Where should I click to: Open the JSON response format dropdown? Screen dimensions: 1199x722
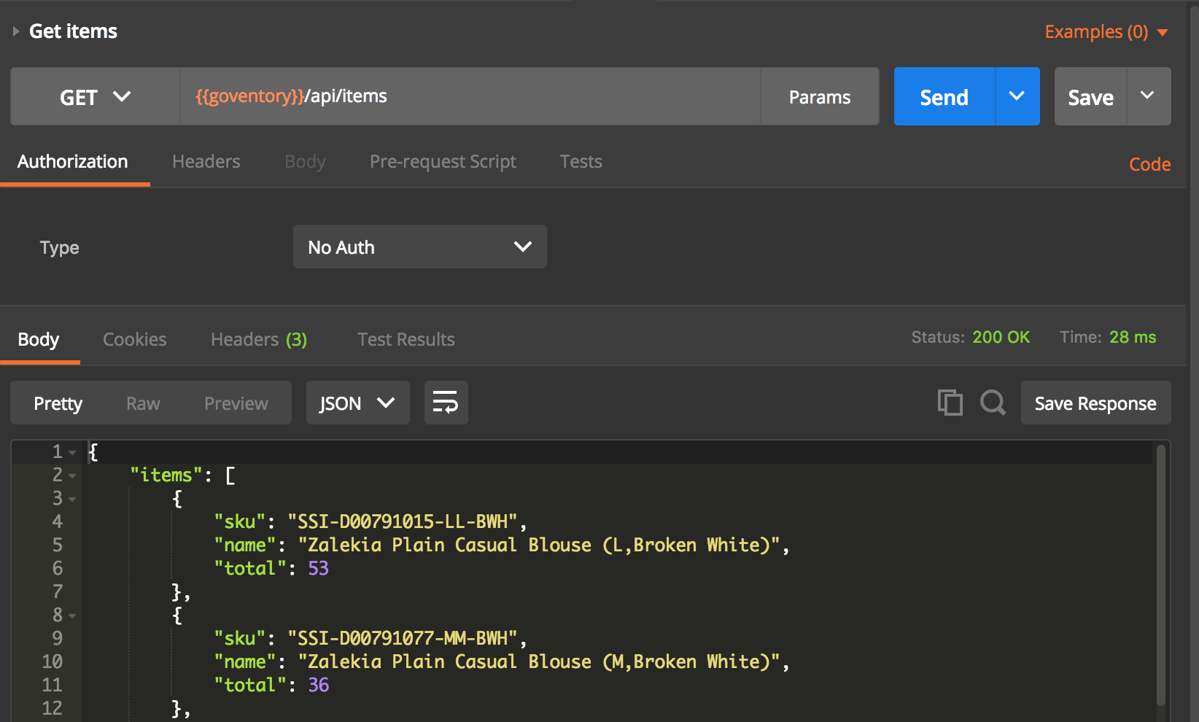(357, 402)
